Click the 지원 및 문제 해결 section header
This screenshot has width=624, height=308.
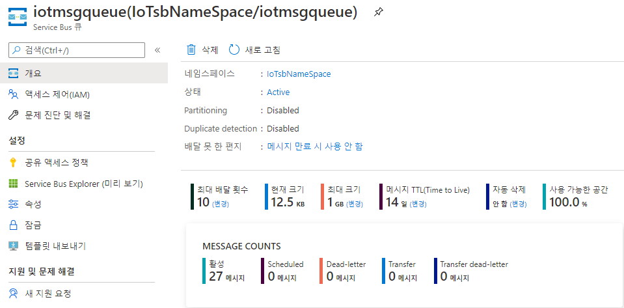(x=42, y=272)
